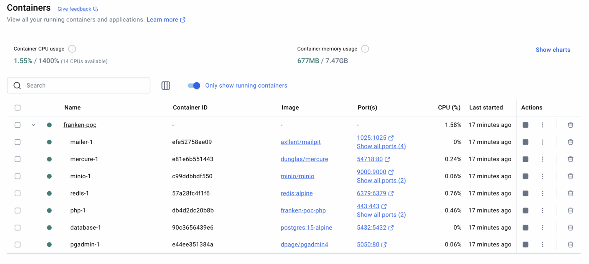Sort by the Name column header
589x264 pixels.
[72, 108]
